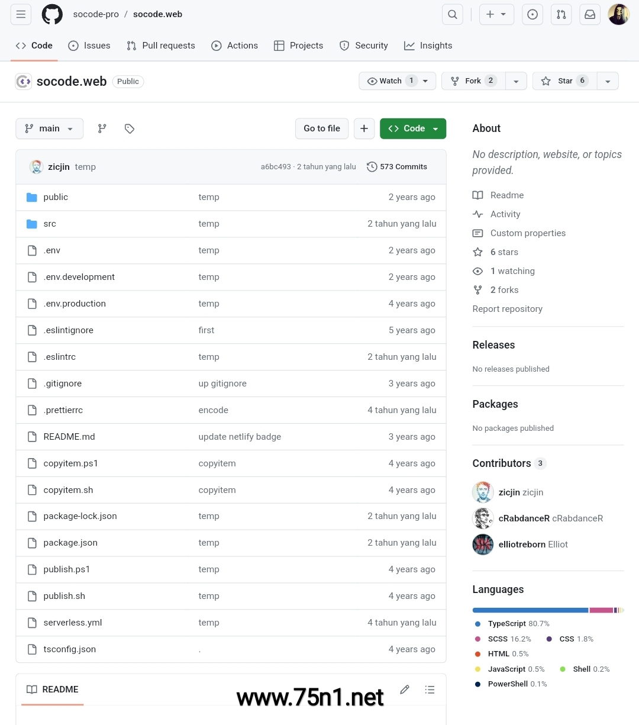Star the repository
The height and width of the screenshot is (725, 639).
tap(564, 81)
